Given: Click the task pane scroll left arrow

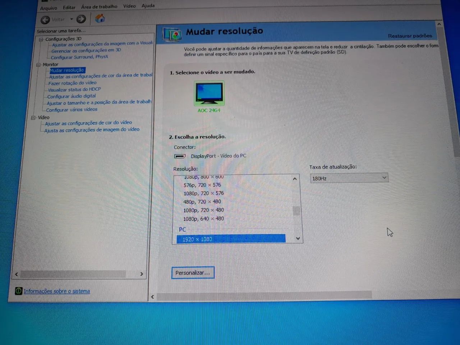Looking at the screenshot, I should (17, 274).
